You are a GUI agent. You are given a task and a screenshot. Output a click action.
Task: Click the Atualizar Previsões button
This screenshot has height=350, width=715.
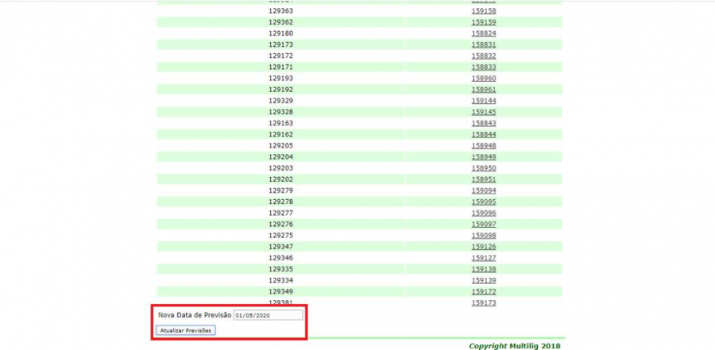(186, 329)
